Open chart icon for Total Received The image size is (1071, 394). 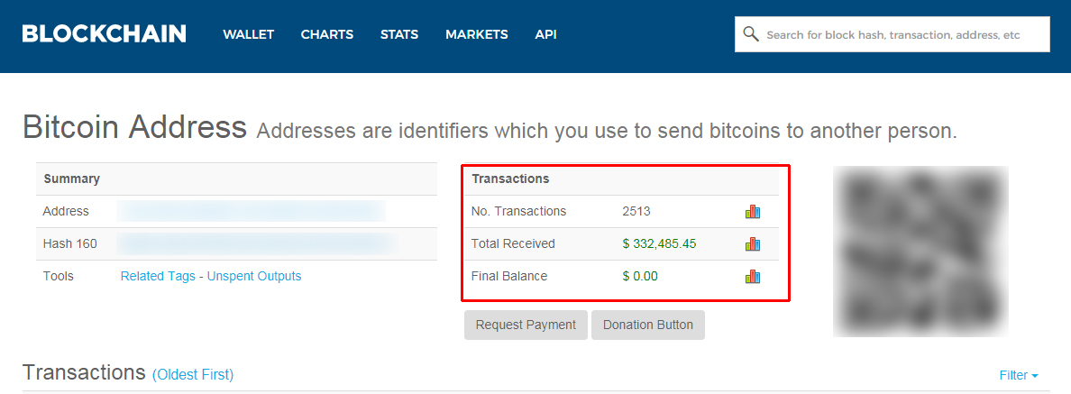pos(753,244)
